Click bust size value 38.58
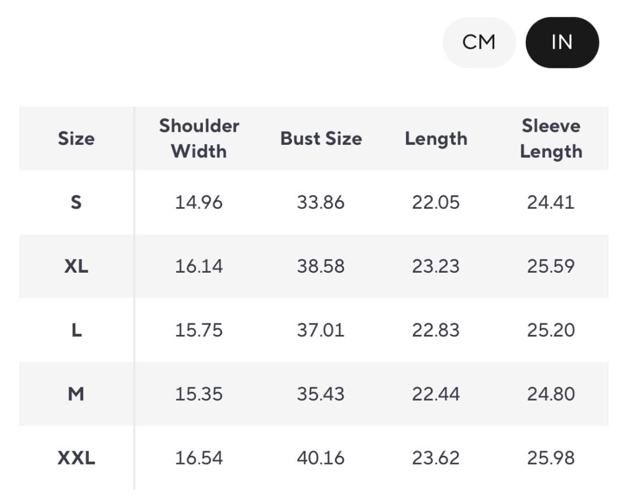 pyautogui.click(x=321, y=266)
